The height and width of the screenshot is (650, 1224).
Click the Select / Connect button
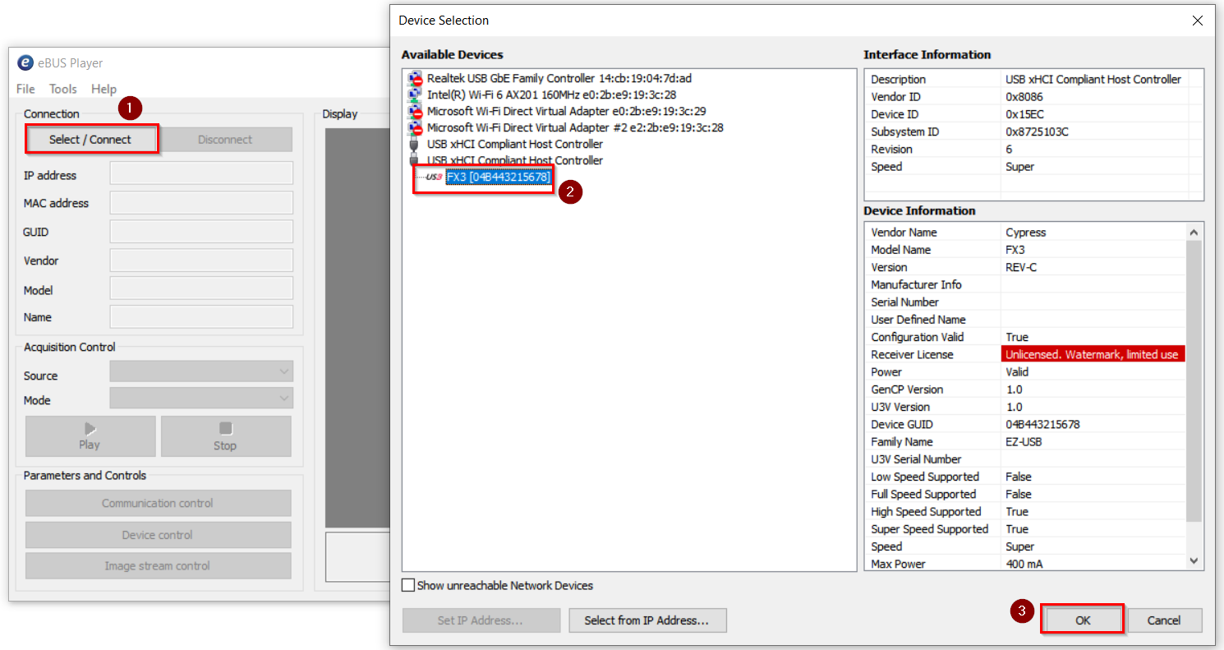tap(90, 140)
